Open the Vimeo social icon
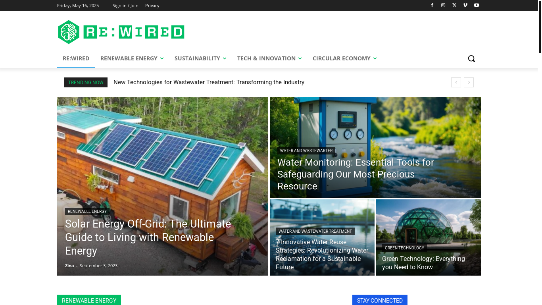 coord(465,5)
